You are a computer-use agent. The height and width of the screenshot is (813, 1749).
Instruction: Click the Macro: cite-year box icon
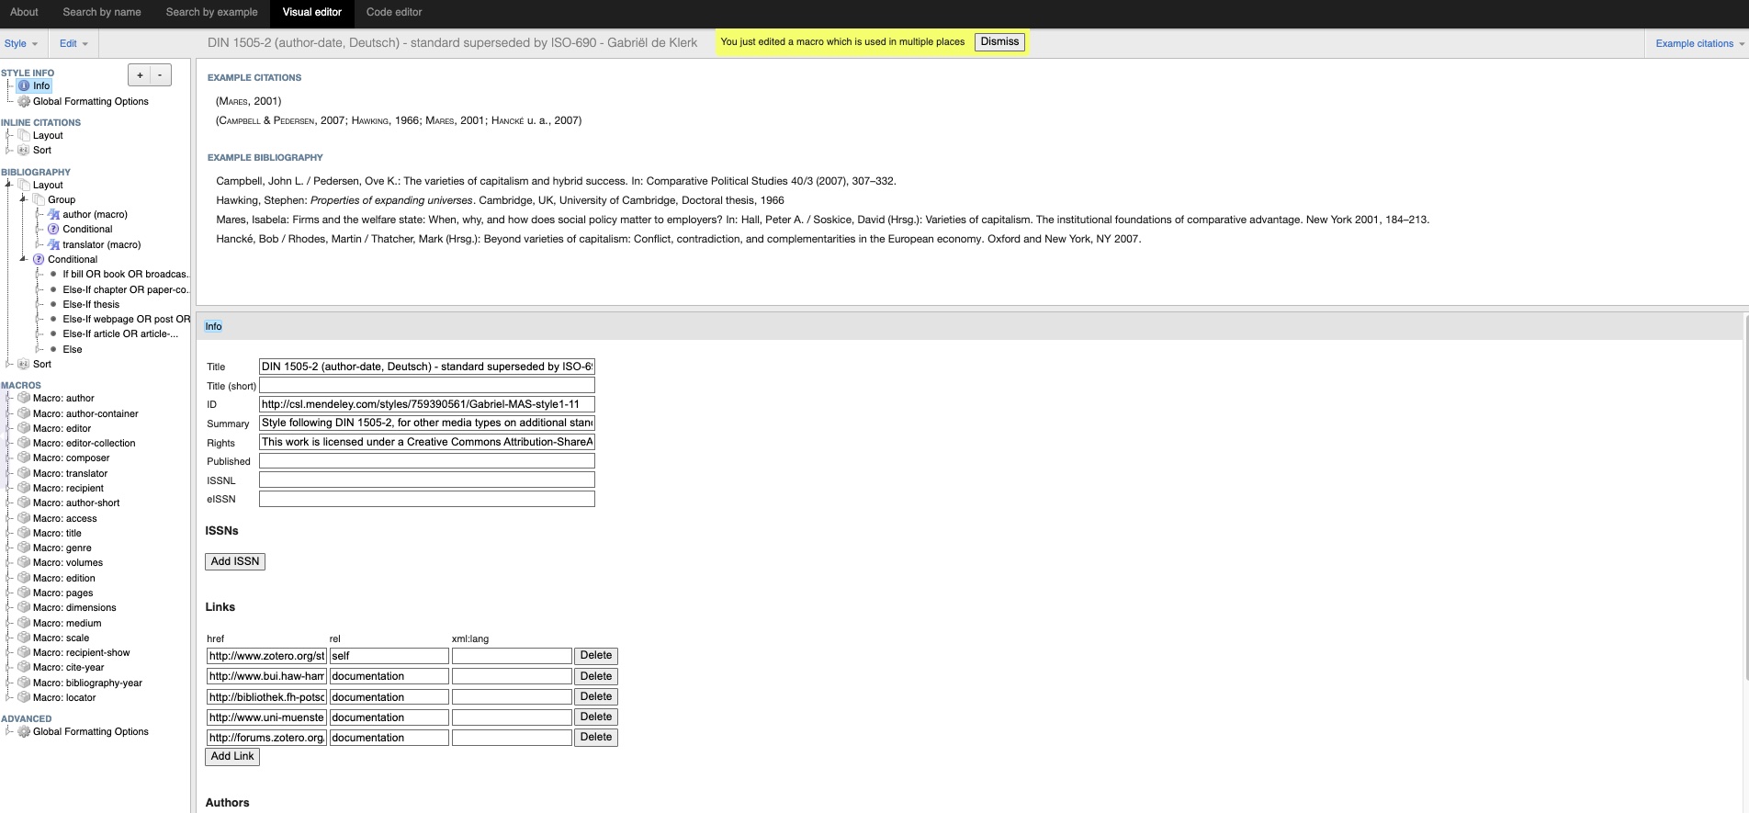24,668
